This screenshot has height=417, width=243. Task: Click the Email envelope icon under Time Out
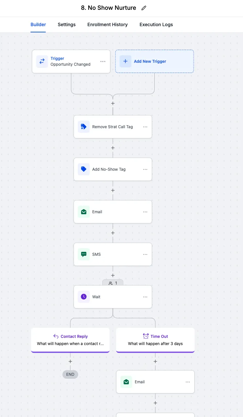126,382
